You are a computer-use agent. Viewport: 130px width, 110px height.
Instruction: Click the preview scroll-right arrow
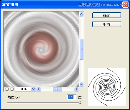[x=76, y=89]
